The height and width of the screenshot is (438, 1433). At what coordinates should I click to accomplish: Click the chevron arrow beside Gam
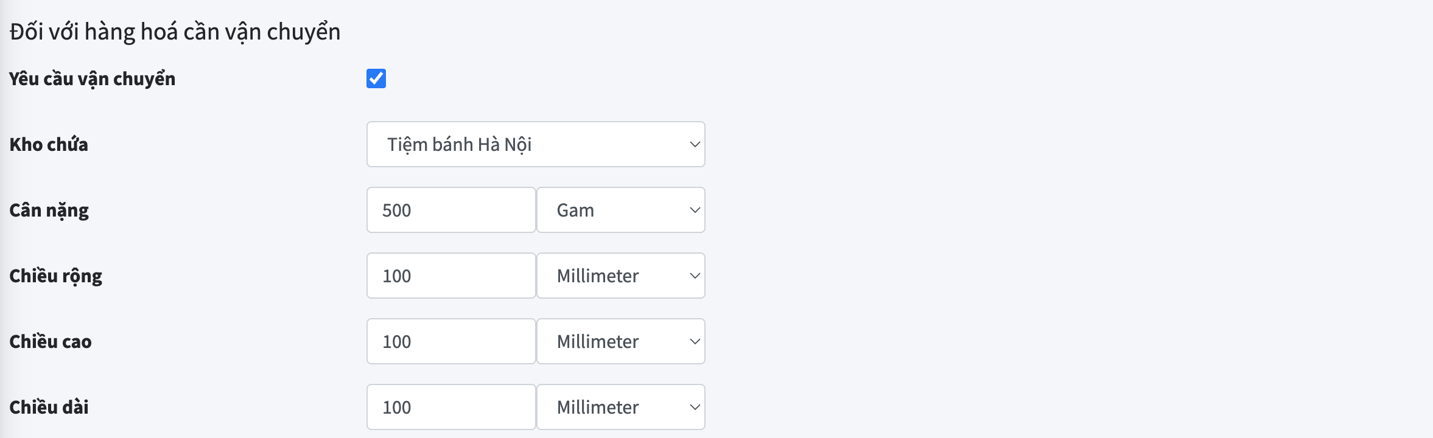coord(695,210)
